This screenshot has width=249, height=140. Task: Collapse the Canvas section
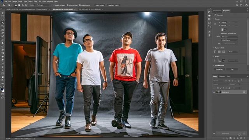click(x=214, y=19)
